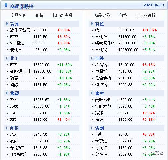Open the 农副 category heading
168x160 pixels.
[x=99, y=128]
